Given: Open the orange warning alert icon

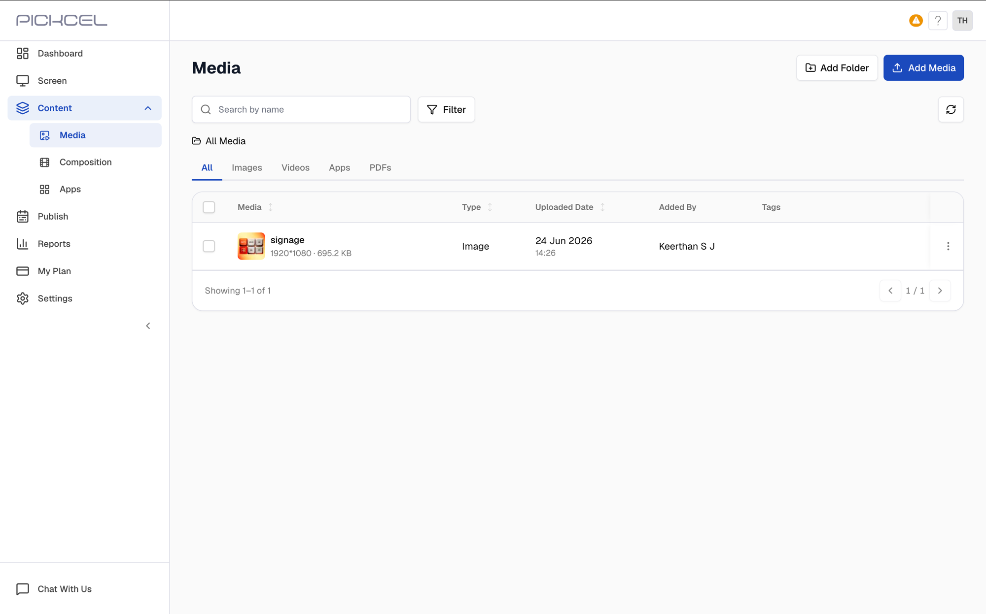Looking at the screenshot, I should pyautogui.click(x=916, y=21).
